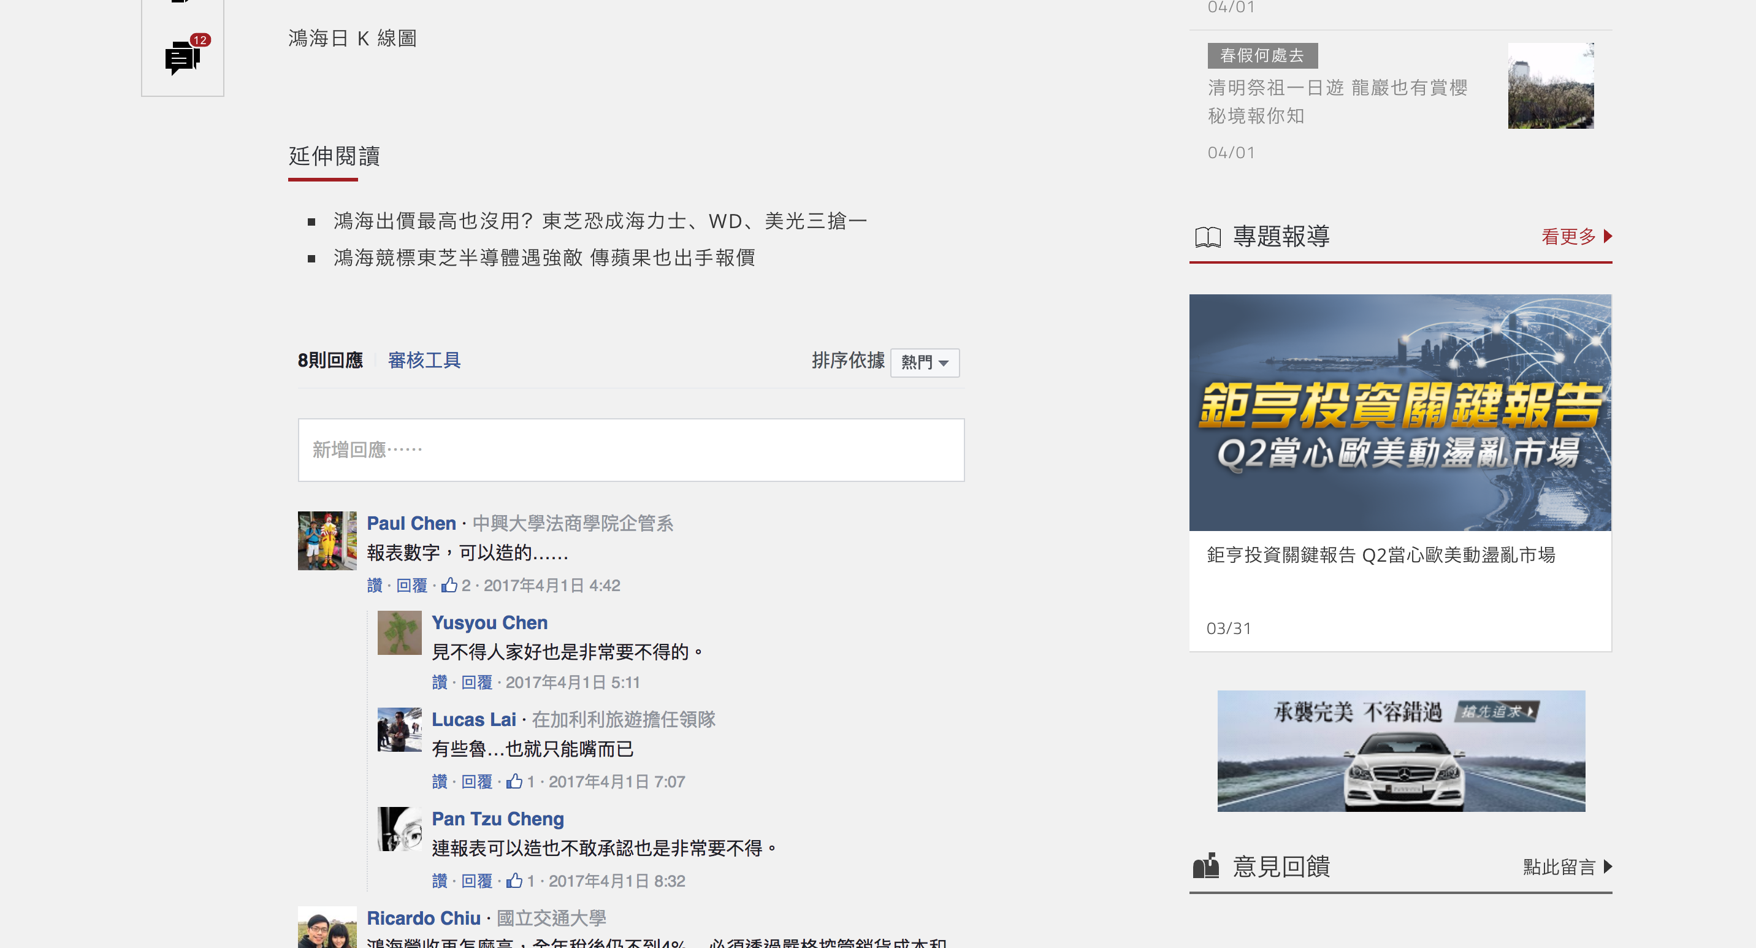Click the Mercedes car advertisement banner
1756x948 pixels.
click(1401, 751)
